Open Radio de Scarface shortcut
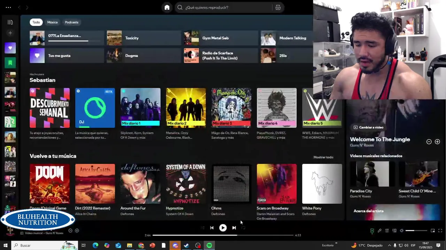Image resolution: width=446 pixels, height=250 pixels. (221, 56)
